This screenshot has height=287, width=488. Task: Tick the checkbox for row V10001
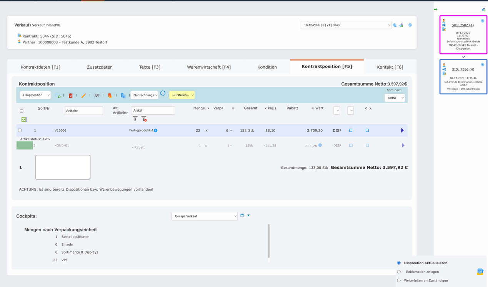[x=20, y=130]
